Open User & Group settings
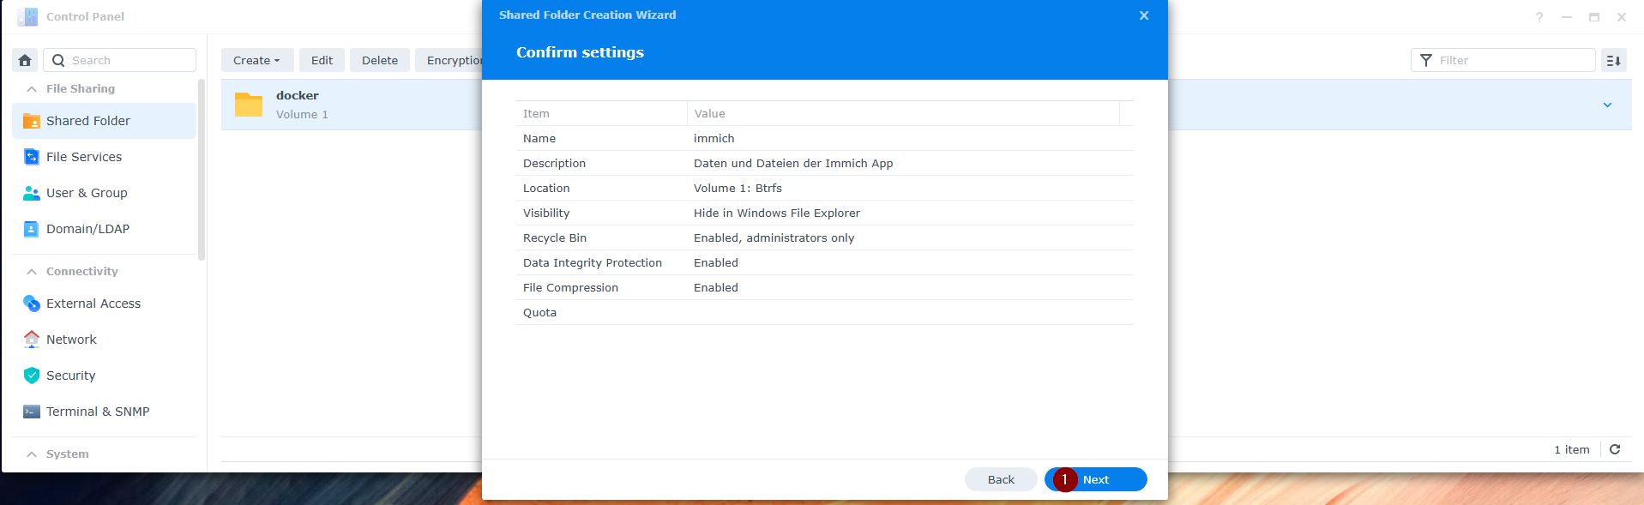Image resolution: width=1644 pixels, height=505 pixels. coord(87,193)
